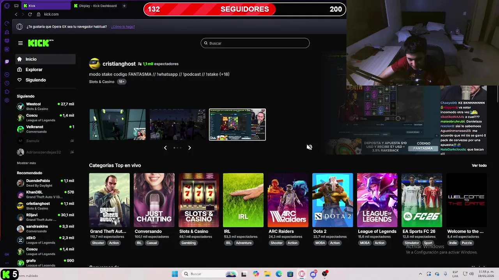499x280 pixels.
Task: Select first carousel thumbnail with green hallway game
Action: click(117, 124)
